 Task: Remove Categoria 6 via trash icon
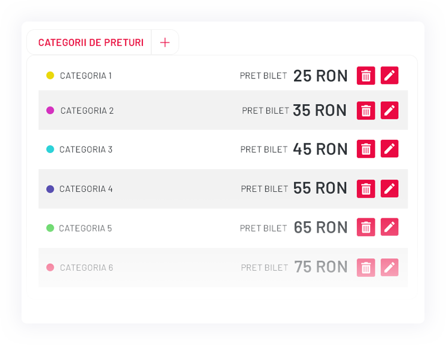[x=366, y=267]
